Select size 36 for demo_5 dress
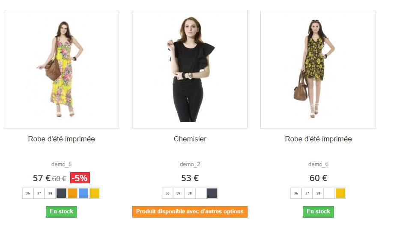 point(28,193)
